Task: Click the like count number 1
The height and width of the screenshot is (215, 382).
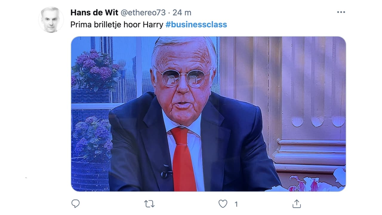Action: click(x=236, y=204)
